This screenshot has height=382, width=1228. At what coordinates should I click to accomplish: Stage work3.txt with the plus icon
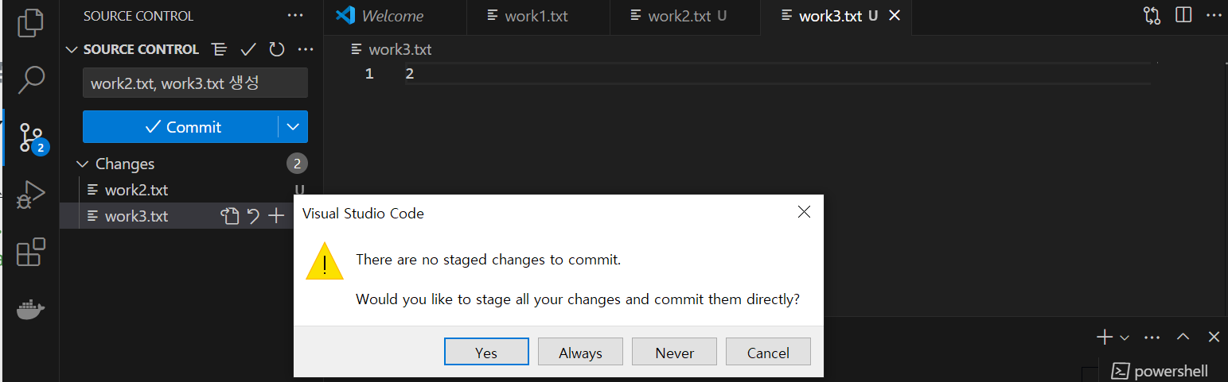pos(276,216)
